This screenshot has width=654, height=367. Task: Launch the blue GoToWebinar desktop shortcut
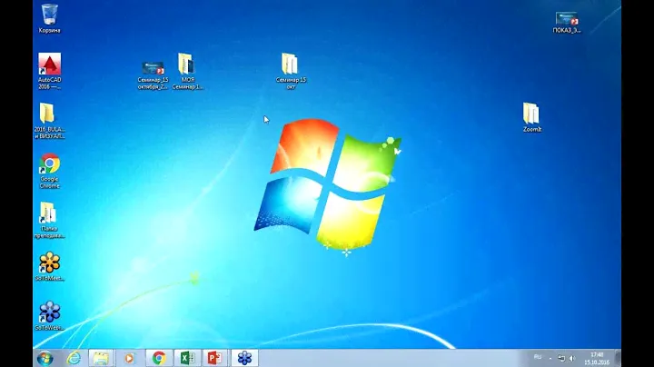[x=49, y=312]
